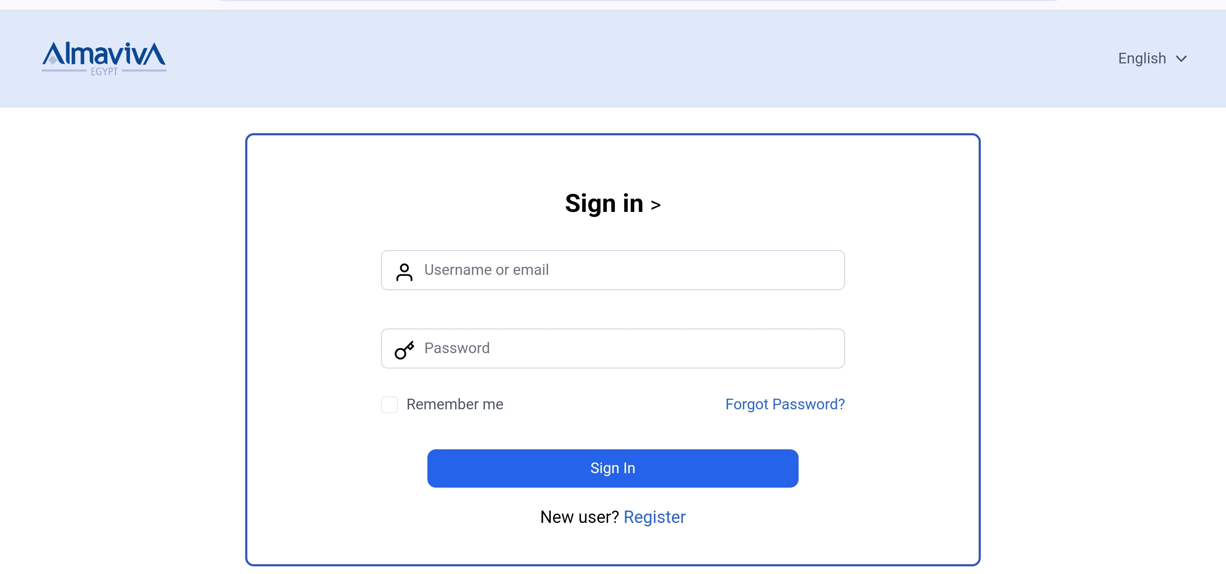
Task: Click the blue Sign In button
Action: (613, 468)
